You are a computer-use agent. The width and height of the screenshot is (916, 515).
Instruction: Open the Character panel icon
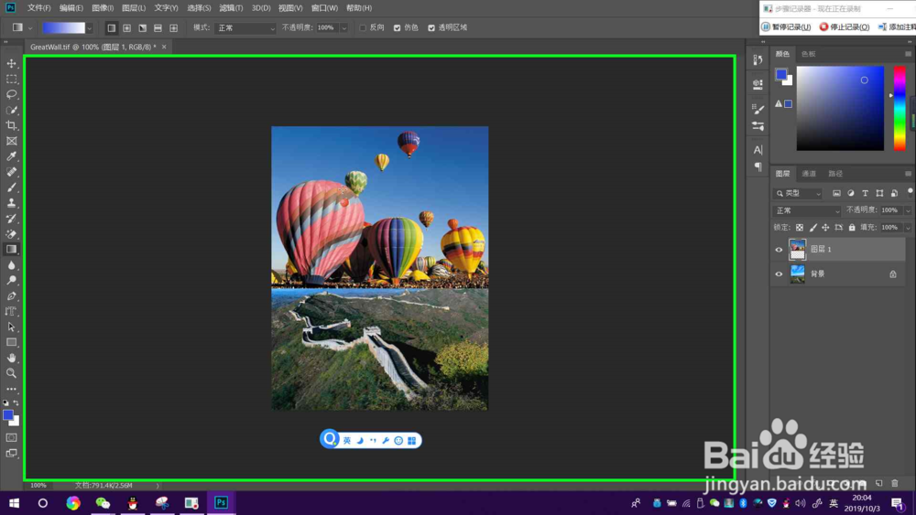pyautogui.click(x=758, y=150)
